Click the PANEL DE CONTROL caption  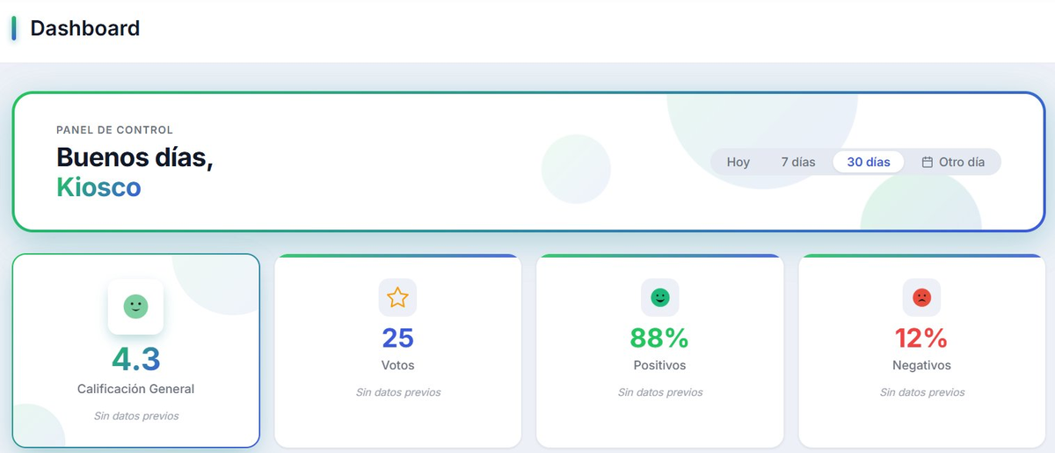[x=114, y=130]
